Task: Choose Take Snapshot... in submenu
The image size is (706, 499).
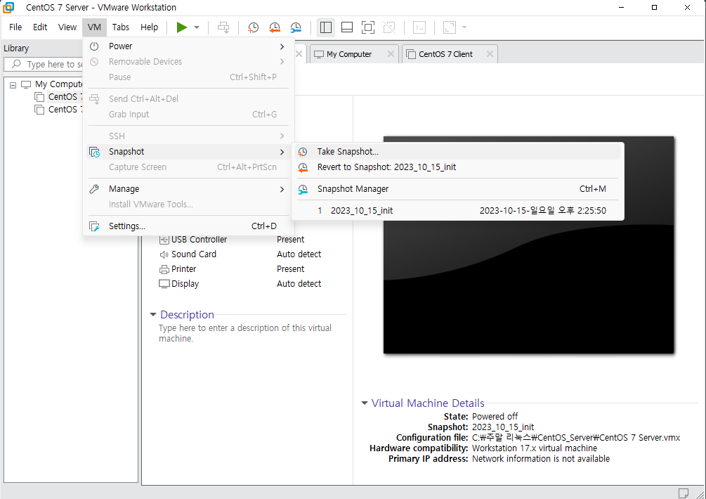Action: (457, 152)
